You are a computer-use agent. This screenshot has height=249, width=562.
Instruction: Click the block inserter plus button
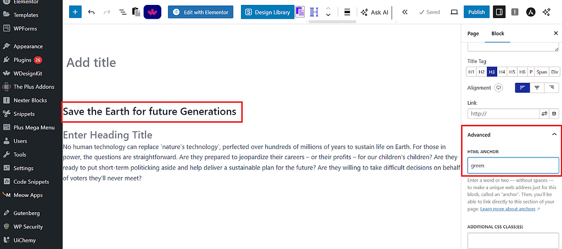point(75,12)
